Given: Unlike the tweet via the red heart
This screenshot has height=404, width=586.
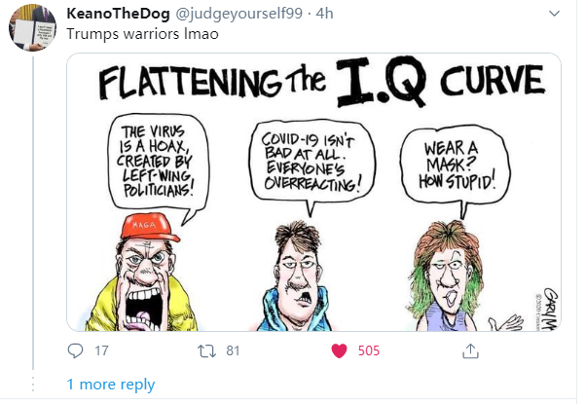Looking at the screenshot, I should coord(340,350).
